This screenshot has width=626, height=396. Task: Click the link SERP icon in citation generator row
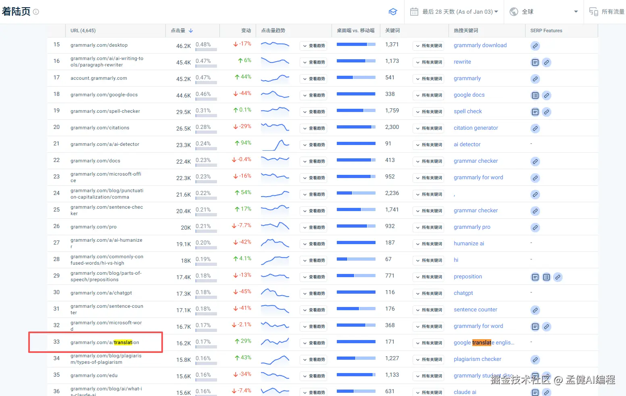(x=535, y=129)
